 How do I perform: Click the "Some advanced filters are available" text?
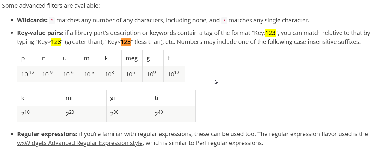(x=51, y=6)
